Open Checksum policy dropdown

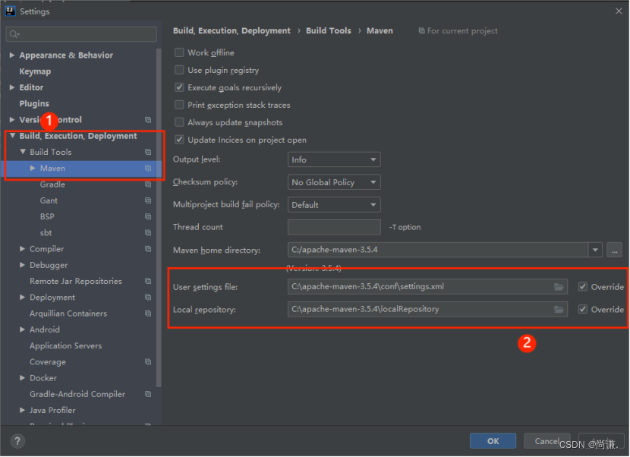[334, 182]
